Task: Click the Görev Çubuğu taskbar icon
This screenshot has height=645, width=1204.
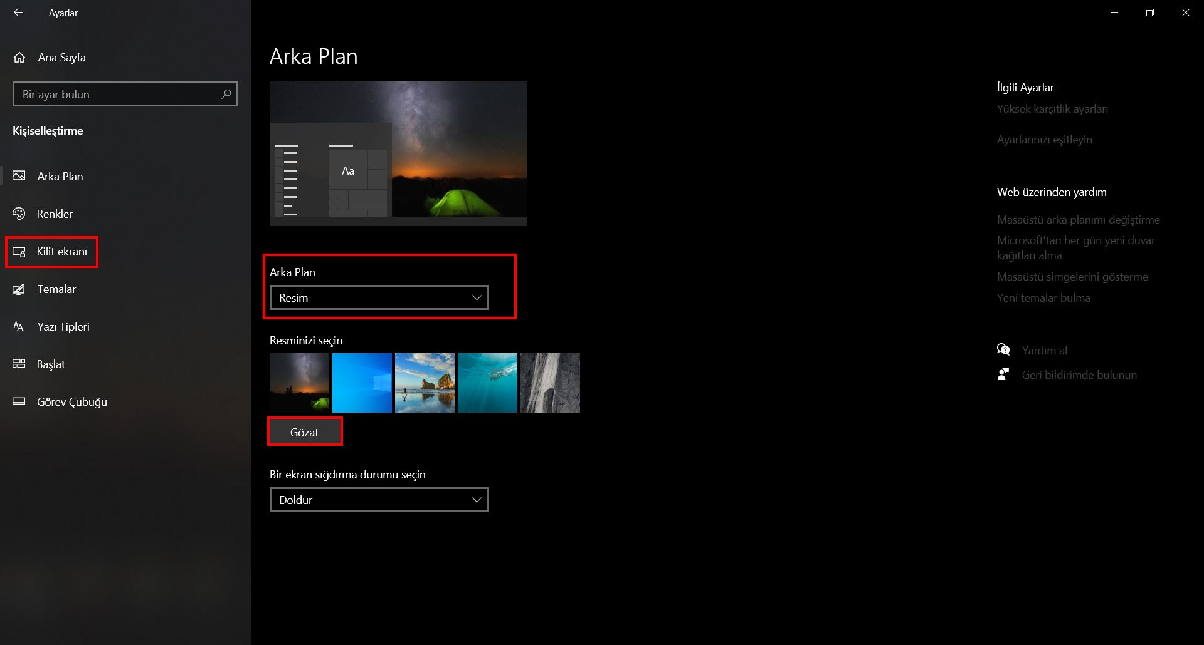Action: pos(19,401)
